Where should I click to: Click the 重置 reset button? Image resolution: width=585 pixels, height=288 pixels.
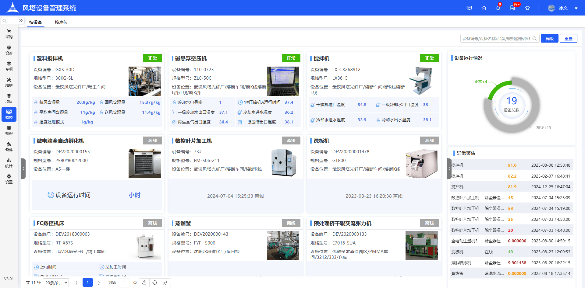568,38
